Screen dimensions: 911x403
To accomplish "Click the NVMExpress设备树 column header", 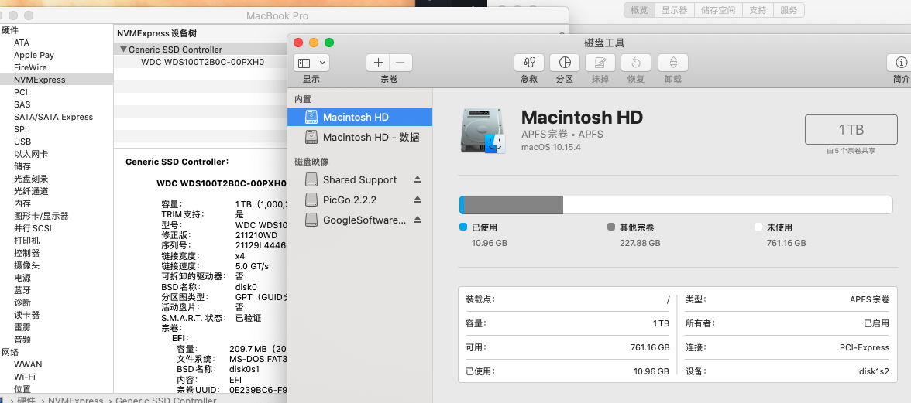I will [x=156, y=33].
